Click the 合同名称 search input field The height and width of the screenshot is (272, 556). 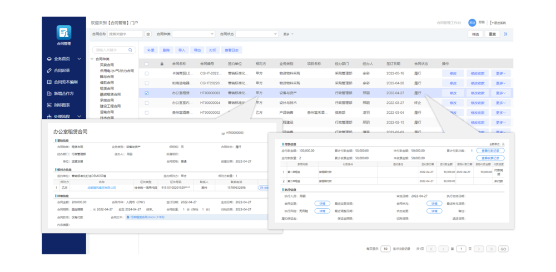(x=125, y=34)
